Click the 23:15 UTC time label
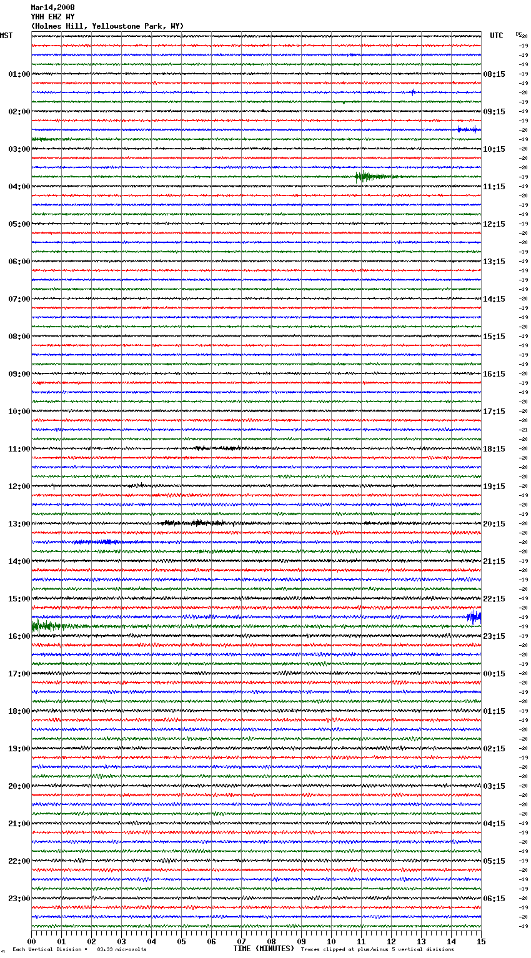Image resolution: width=531 pixels, height=958 pixels. click(x=494, y=636)
